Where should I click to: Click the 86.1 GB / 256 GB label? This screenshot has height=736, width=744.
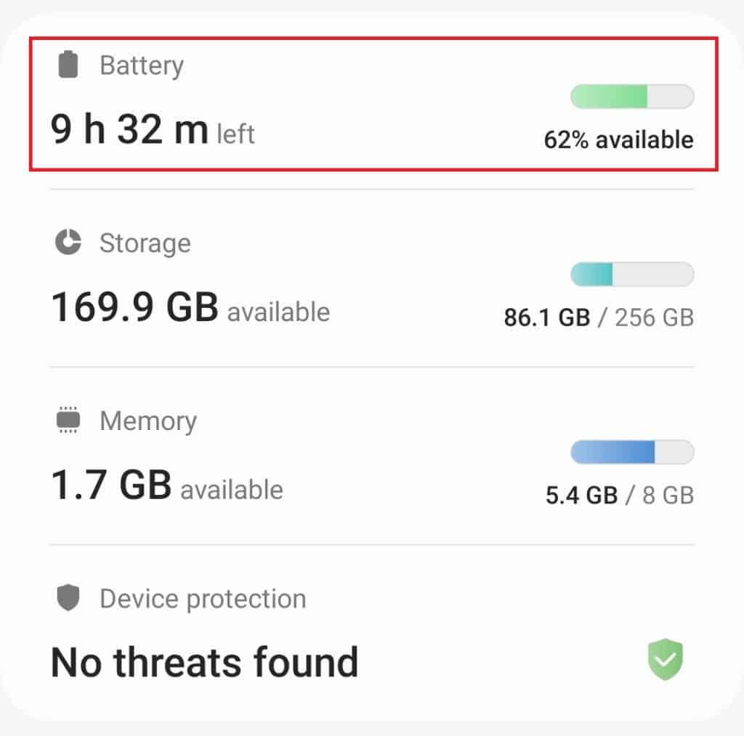598,317
